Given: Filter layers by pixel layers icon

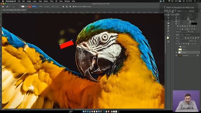Looking at the screenshot, I should (186, 38).
